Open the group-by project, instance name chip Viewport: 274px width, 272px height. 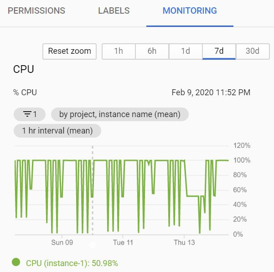(119, 114)
